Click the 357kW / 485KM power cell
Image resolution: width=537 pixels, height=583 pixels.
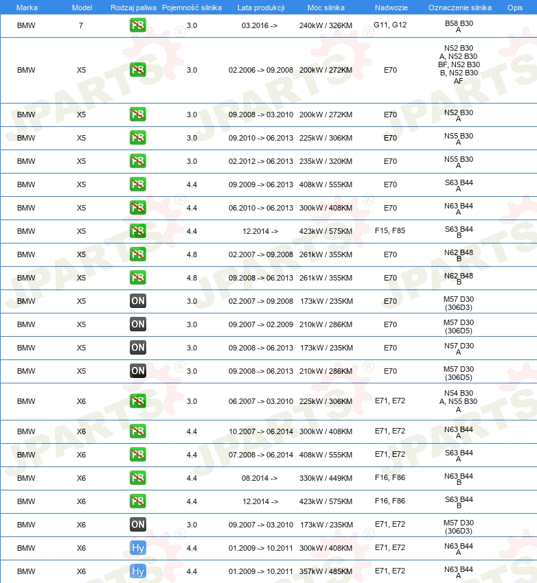325,571
